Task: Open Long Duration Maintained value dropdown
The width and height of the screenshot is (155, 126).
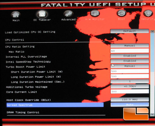Action: [130, 81]
